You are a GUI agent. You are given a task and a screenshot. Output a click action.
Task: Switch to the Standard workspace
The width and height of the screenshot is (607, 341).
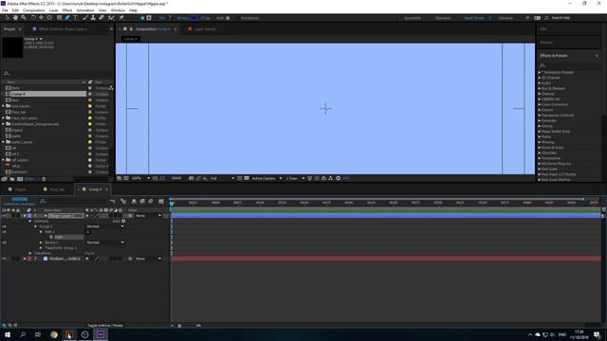tap(443, 18)
